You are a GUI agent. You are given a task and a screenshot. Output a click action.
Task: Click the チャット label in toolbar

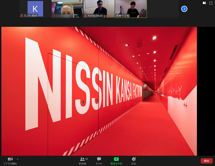pyautogui.click(x=99, y=163)
